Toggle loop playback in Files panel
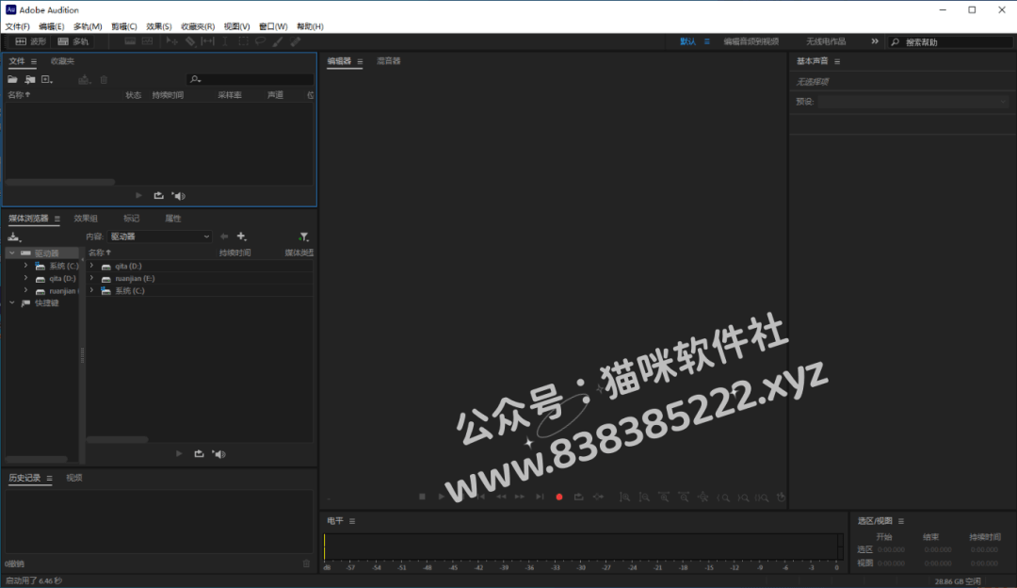Screen dimensions: 1017x588 click(x=158, y=195)
